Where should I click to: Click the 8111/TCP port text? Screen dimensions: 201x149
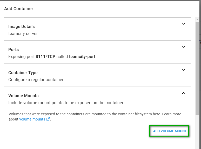pos(46,56)
